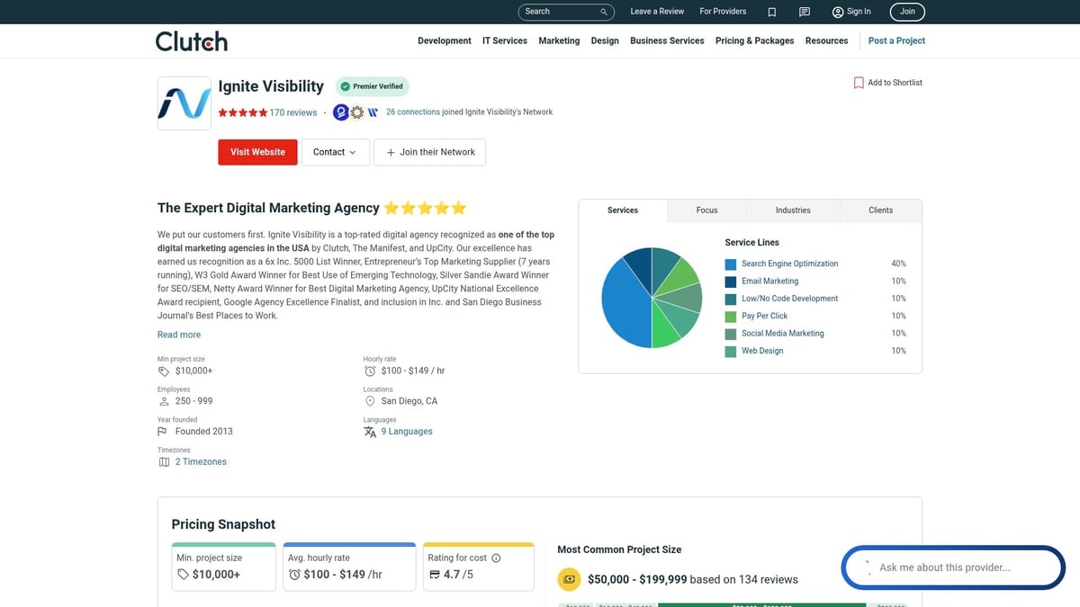Click the translation icon next to 9 Languages
This screenshot has height=607, width=1080.
point(369,432)
